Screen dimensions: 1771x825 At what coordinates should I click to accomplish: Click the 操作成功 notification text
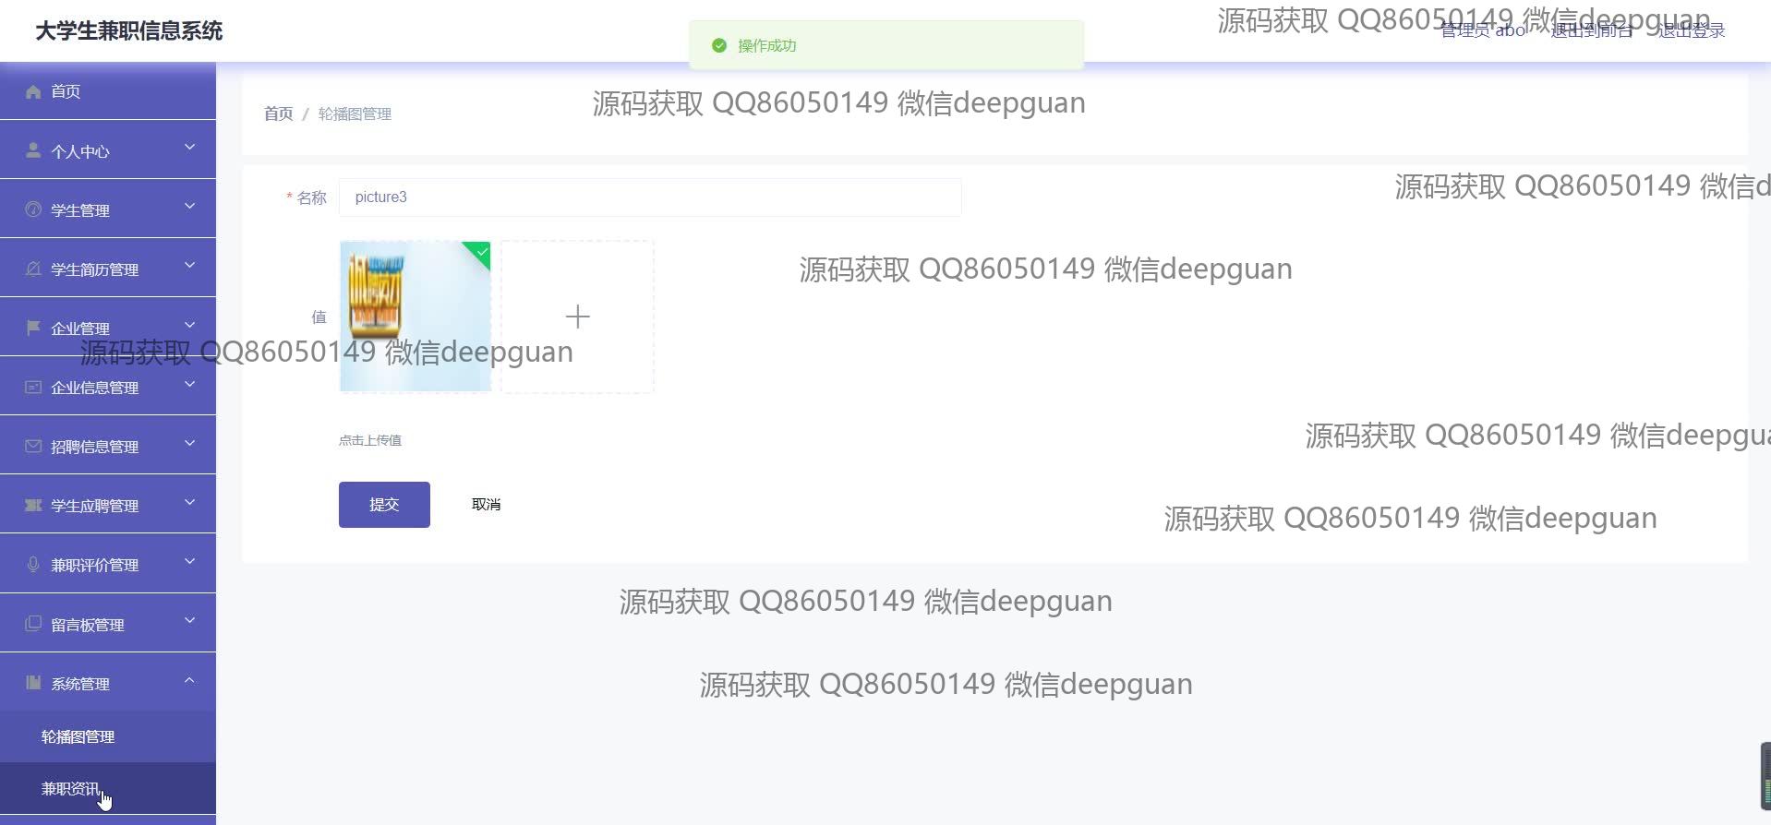(x=766, y=45)
